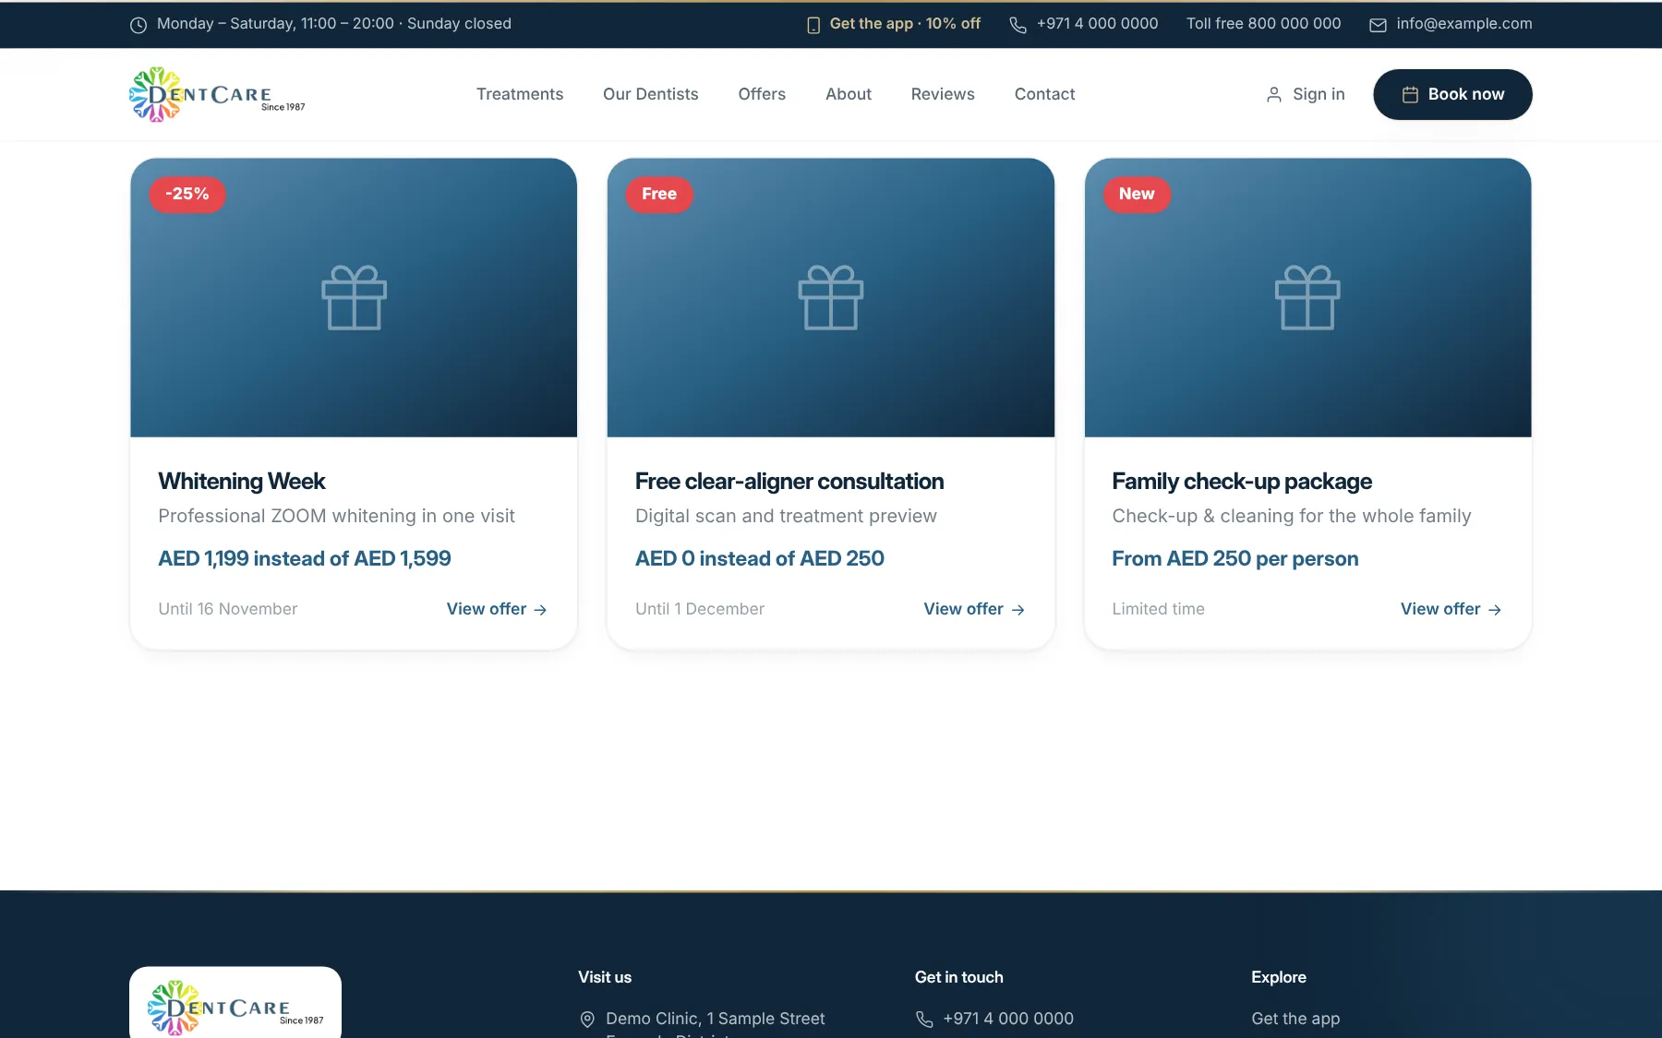
Task: Click the footer phone icon under Get in touch
Action: pyautogui.click(x=924, y=1020)
